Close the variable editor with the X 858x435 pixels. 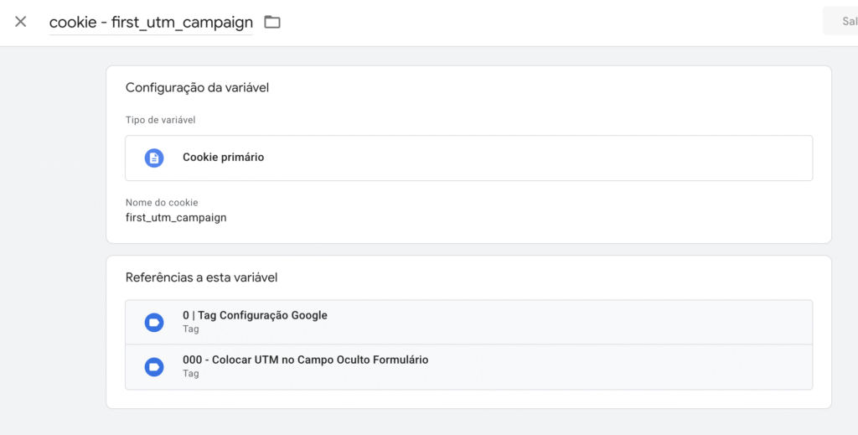[x=21, y=22]
